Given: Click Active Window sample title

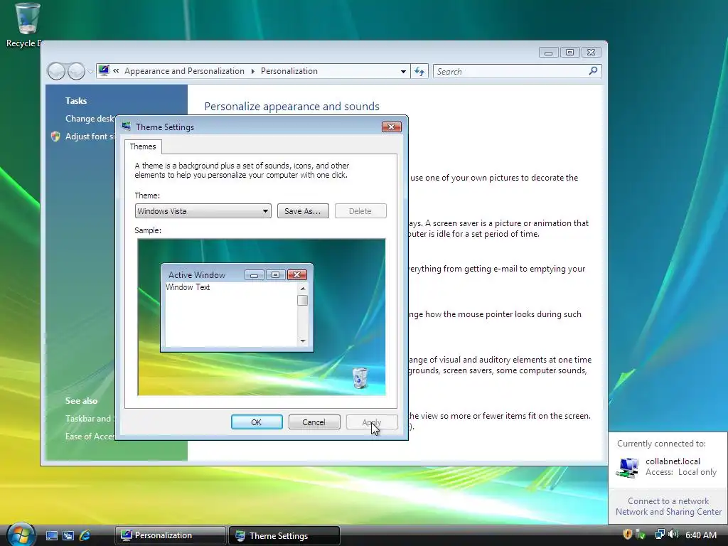Looking at the screenshot, I should [197, 275].
